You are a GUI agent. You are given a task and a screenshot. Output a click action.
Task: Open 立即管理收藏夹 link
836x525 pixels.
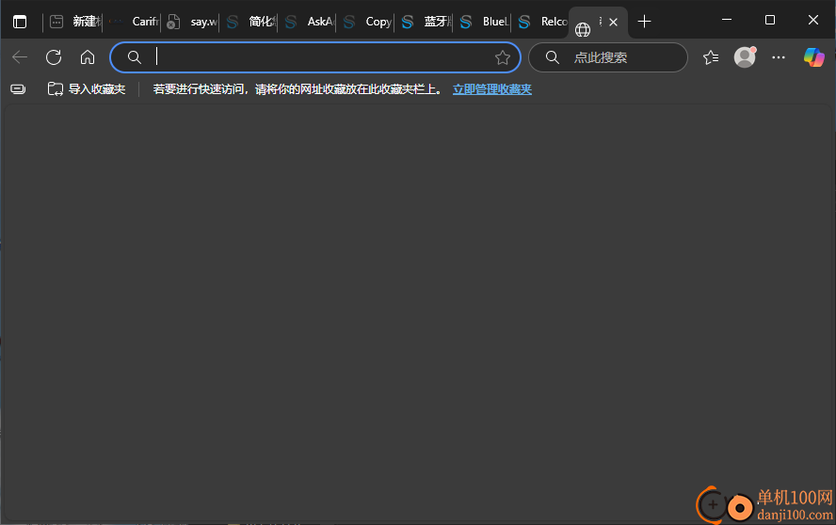click(492, 89)
